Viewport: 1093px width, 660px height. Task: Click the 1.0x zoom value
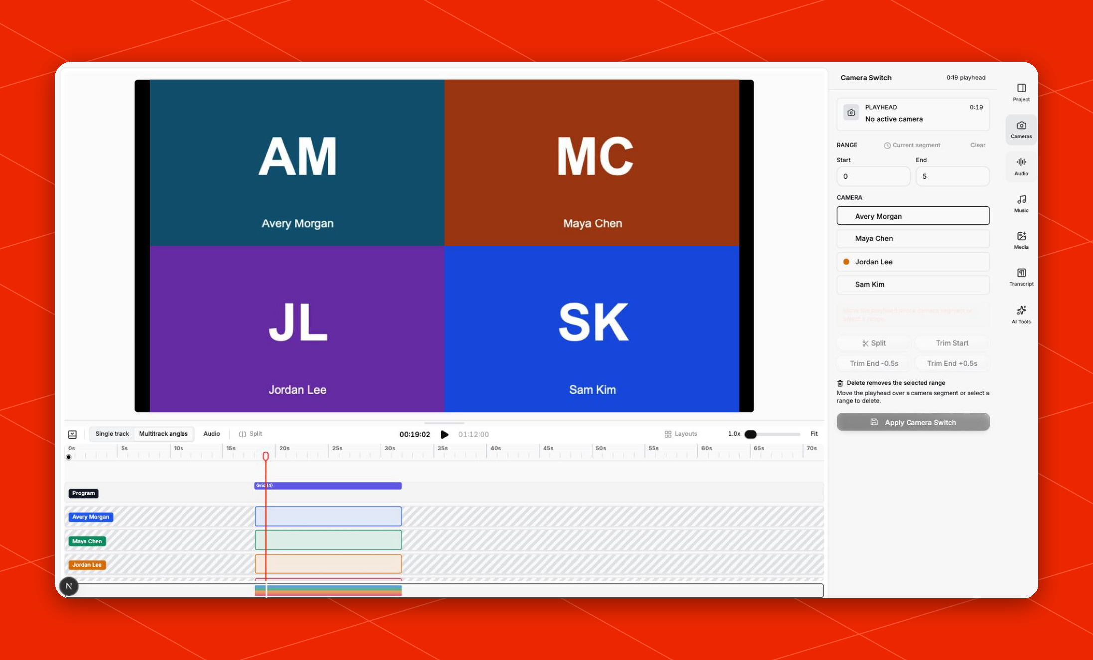[734, 434]
